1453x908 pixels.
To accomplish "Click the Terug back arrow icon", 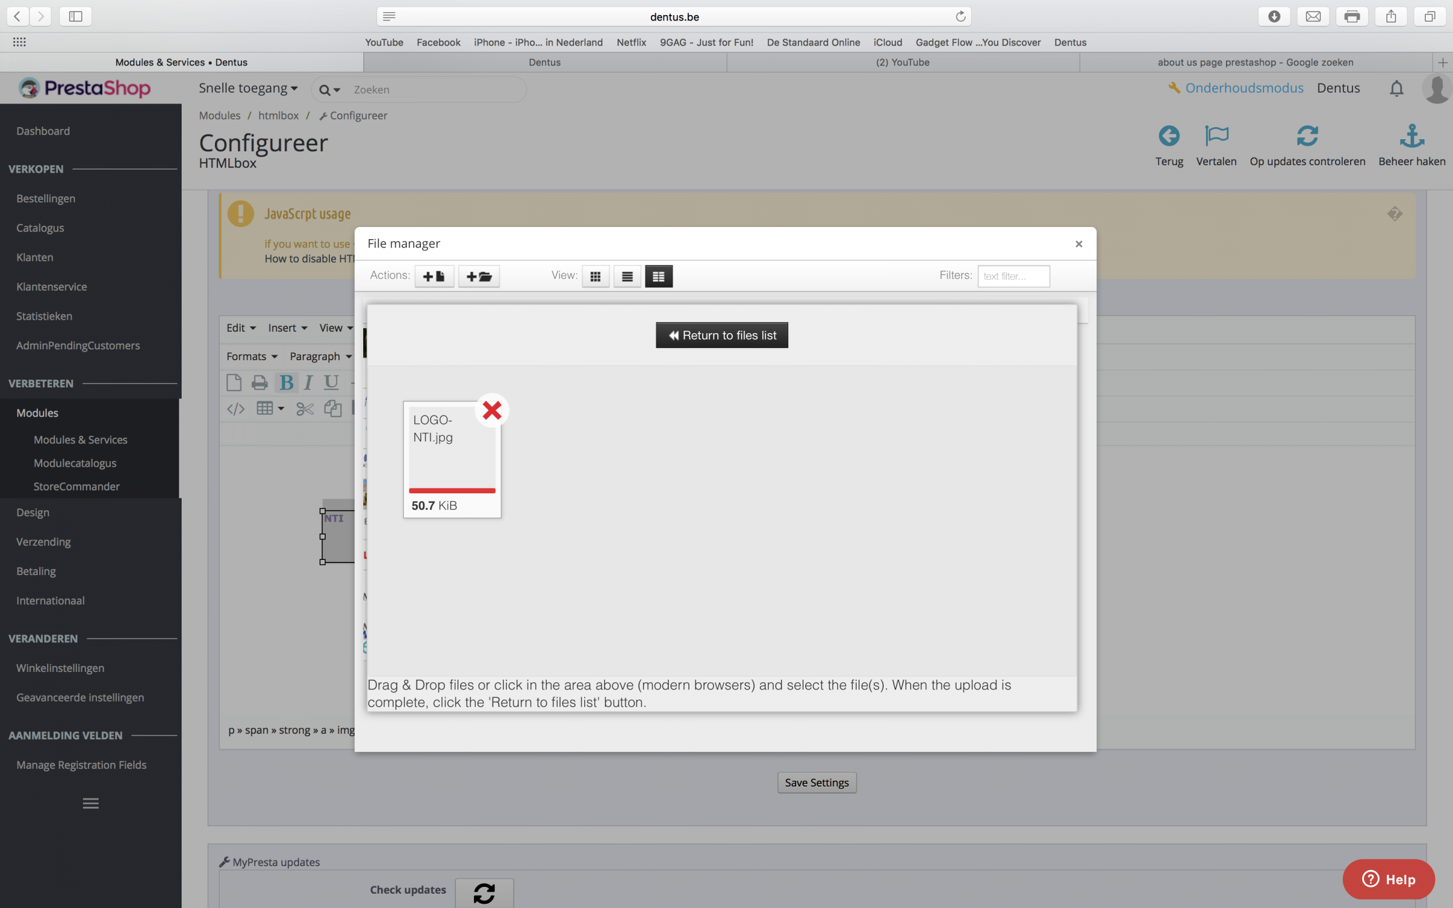I will [x=1168, y=136].
